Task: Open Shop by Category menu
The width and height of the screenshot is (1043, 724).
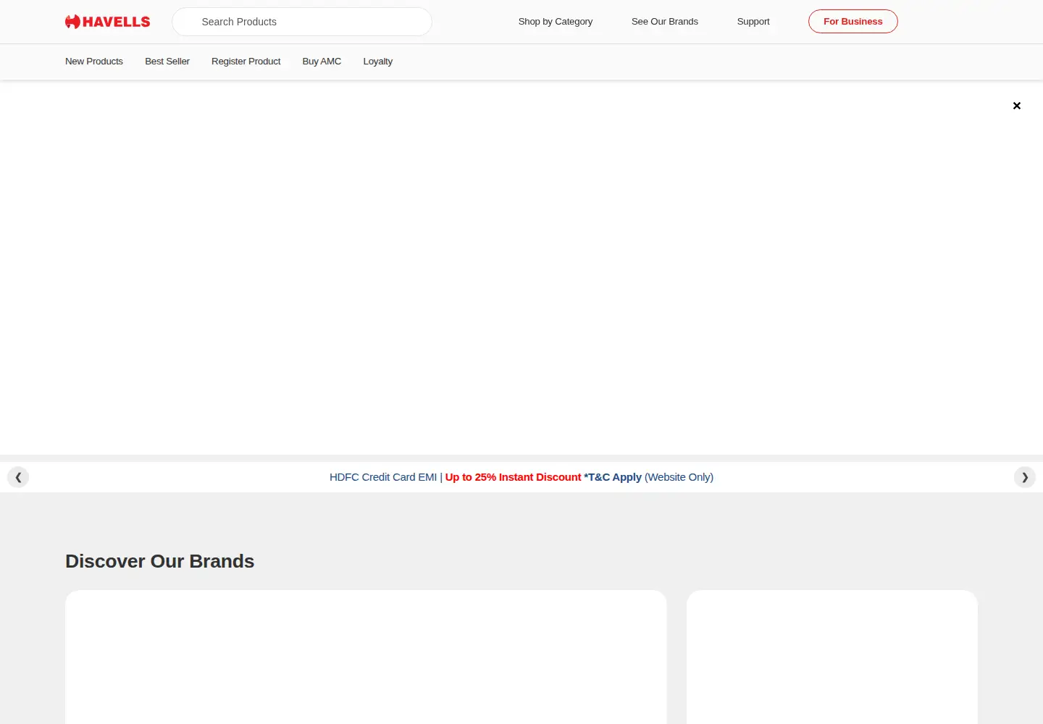Action: 556,22
